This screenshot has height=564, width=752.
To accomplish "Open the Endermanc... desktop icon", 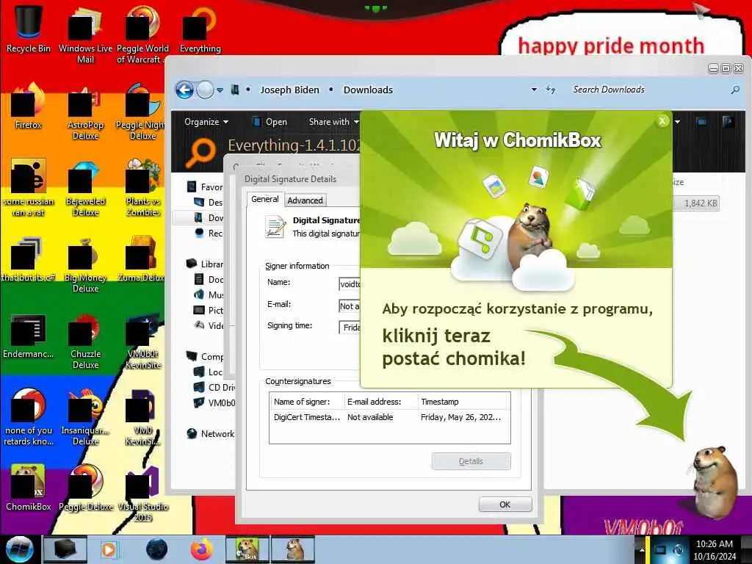I will (29, 336).
